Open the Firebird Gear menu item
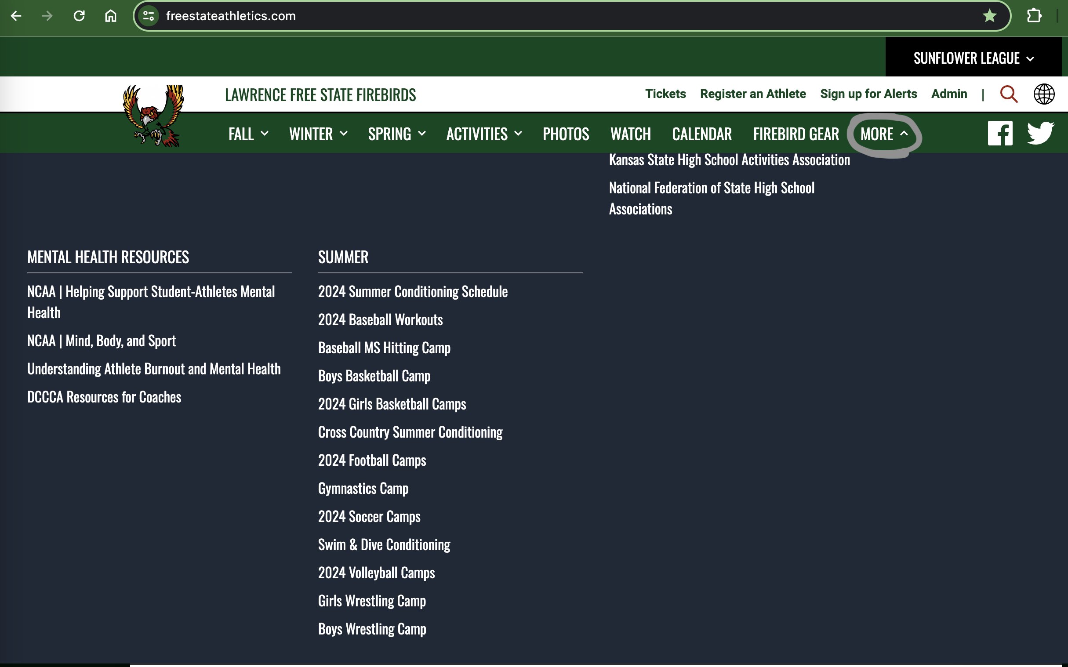 tap(796, 134)
